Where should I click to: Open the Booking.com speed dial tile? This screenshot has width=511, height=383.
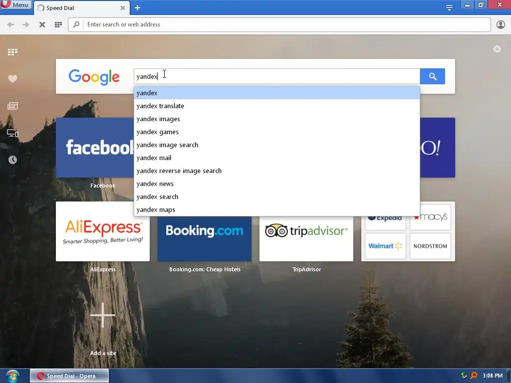click(204, 238)
